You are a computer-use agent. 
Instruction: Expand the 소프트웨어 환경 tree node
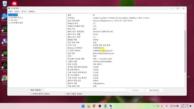9,23
